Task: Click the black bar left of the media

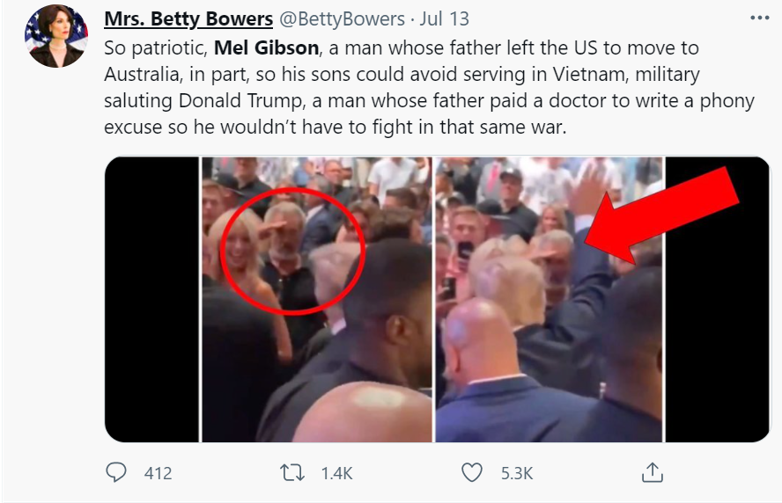Action: point(151,299)
